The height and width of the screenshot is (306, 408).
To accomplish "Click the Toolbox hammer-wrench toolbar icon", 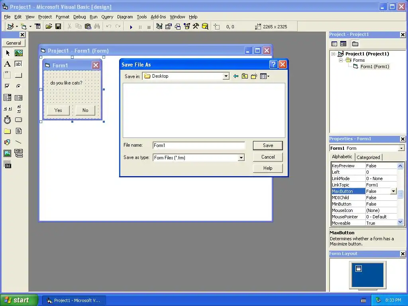I will click(x=196, y=27).
